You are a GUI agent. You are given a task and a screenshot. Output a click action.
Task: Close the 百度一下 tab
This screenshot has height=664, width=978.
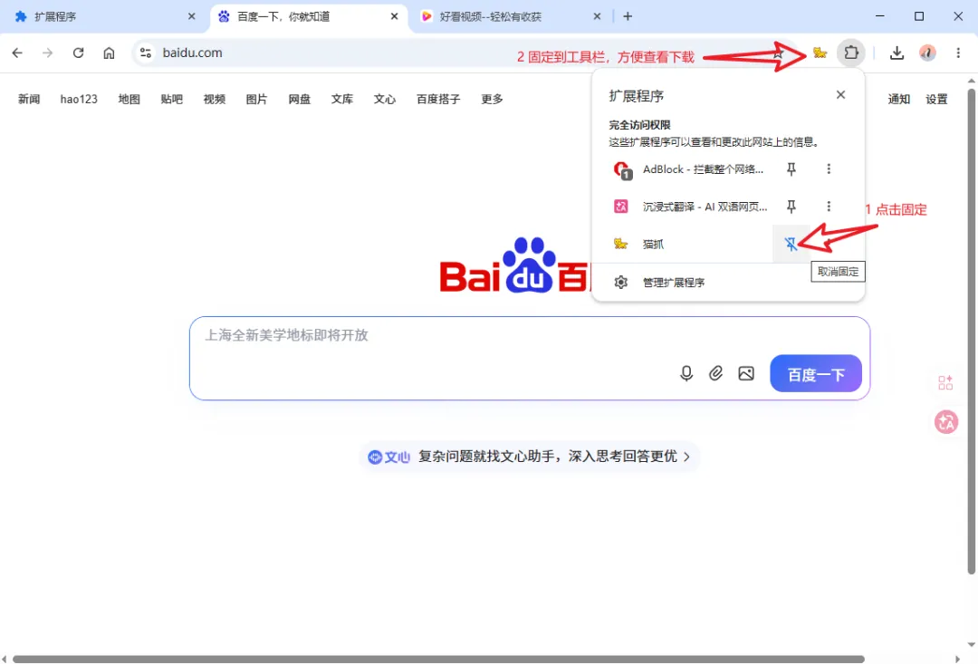point(394,17)
